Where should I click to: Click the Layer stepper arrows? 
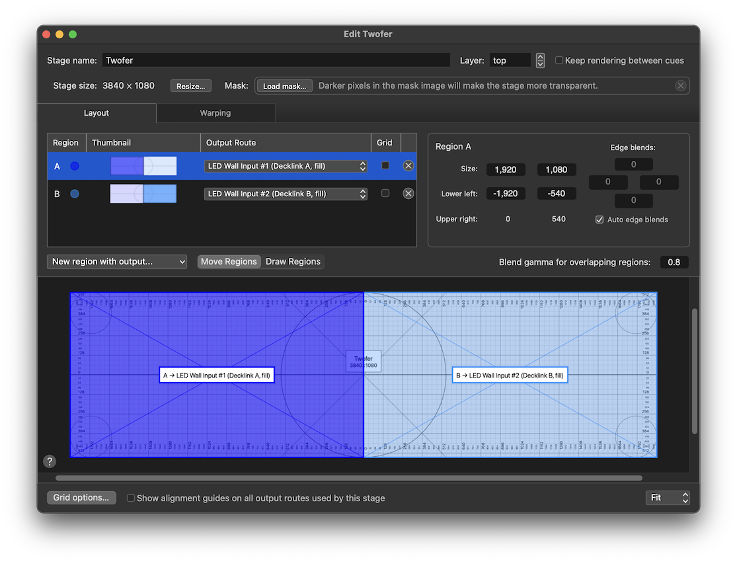[540, 60]
